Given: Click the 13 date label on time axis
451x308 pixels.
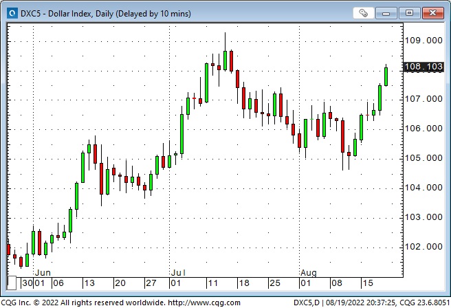Looking at the screenshot, I should coord(89,283).
